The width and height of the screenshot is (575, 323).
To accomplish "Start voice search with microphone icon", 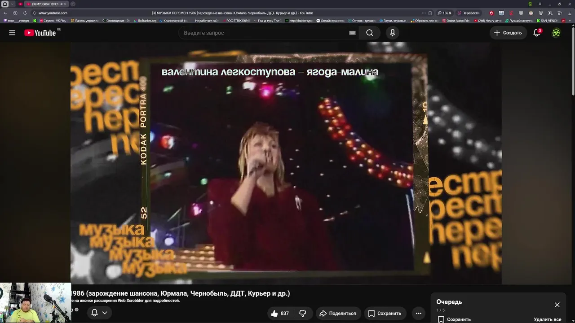I will coord(393,33).
